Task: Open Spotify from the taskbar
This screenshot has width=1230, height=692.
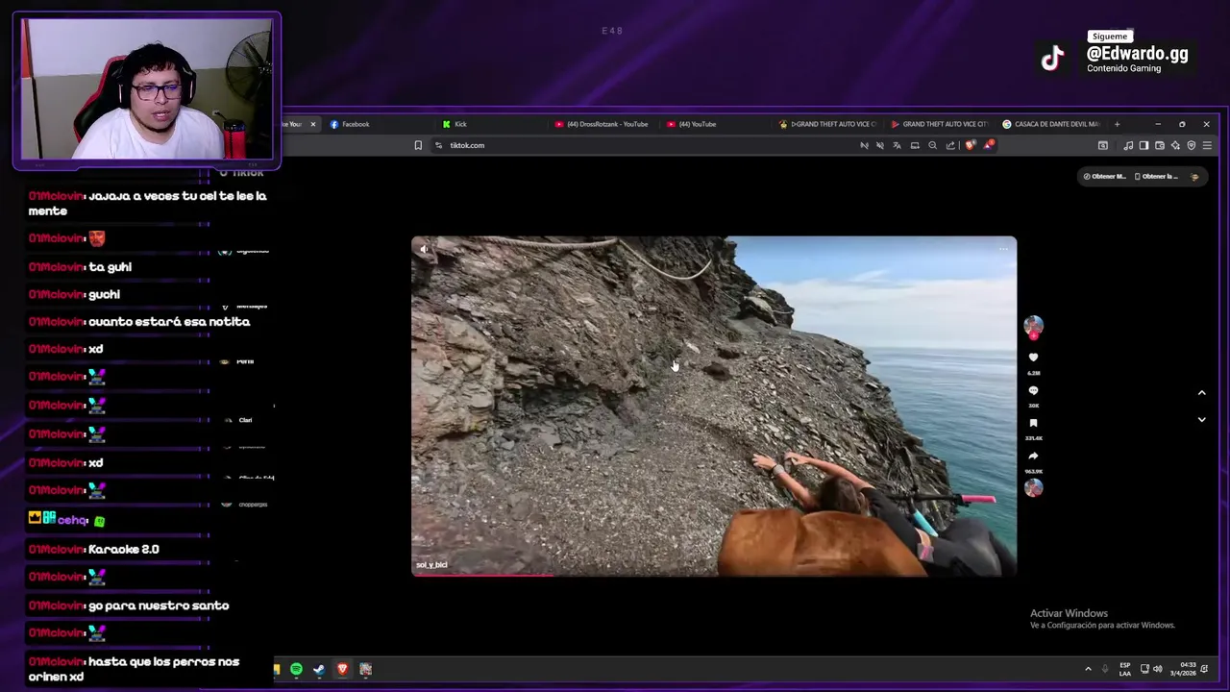Action: 296,669
